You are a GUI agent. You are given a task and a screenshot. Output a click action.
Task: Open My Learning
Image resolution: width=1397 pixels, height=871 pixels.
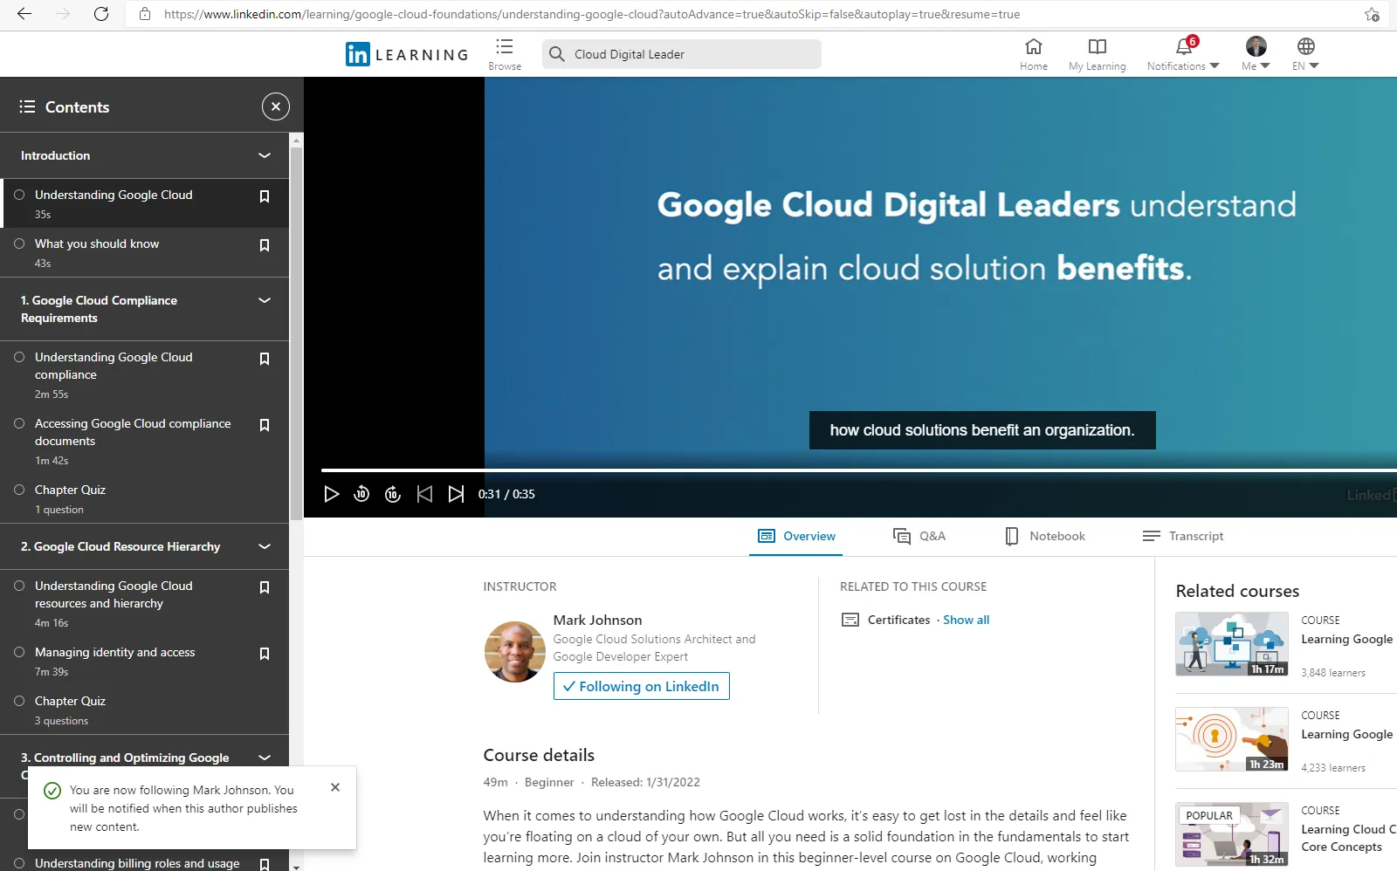[1098, 54]
